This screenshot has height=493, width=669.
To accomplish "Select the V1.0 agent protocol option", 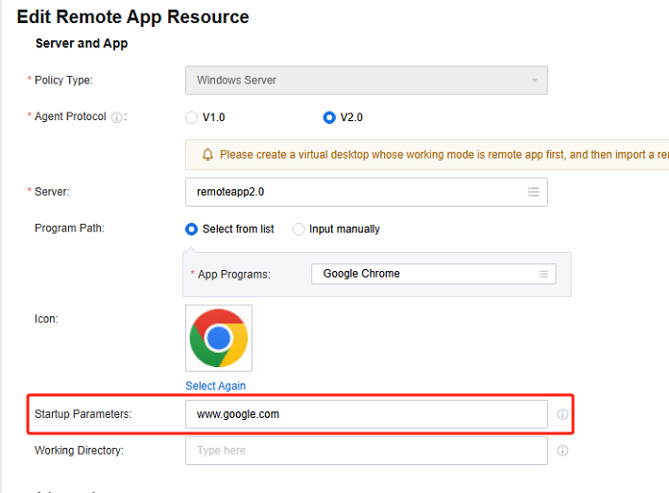I will pos(191,118).
